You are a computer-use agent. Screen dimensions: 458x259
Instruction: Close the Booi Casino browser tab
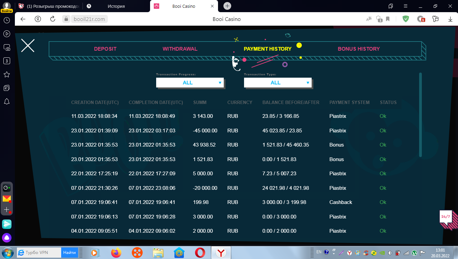(212, 6)
